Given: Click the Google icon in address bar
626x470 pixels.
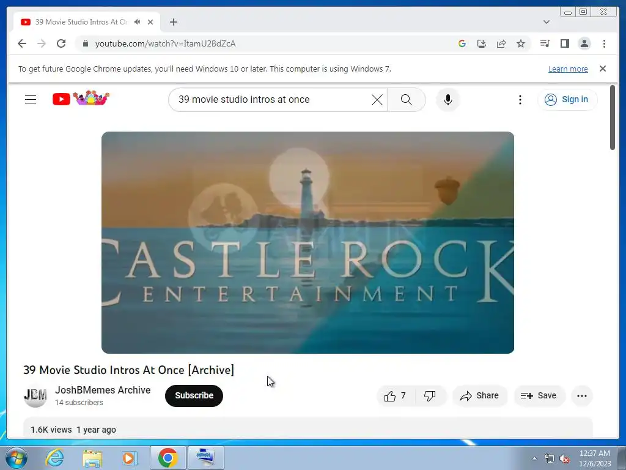Looking at the screenshot, I should (462, 43).
